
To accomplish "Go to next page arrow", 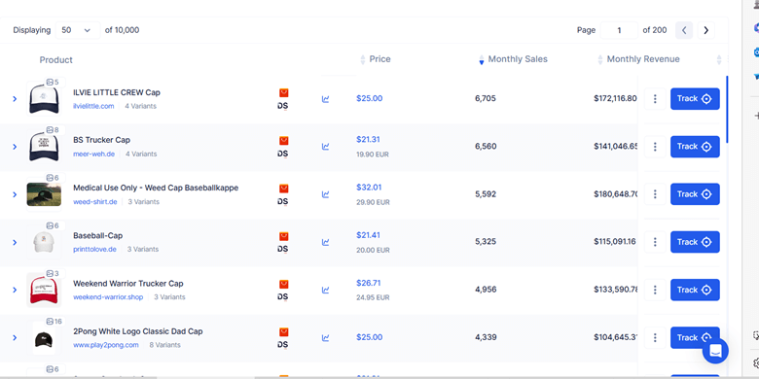I will point(705,30).
